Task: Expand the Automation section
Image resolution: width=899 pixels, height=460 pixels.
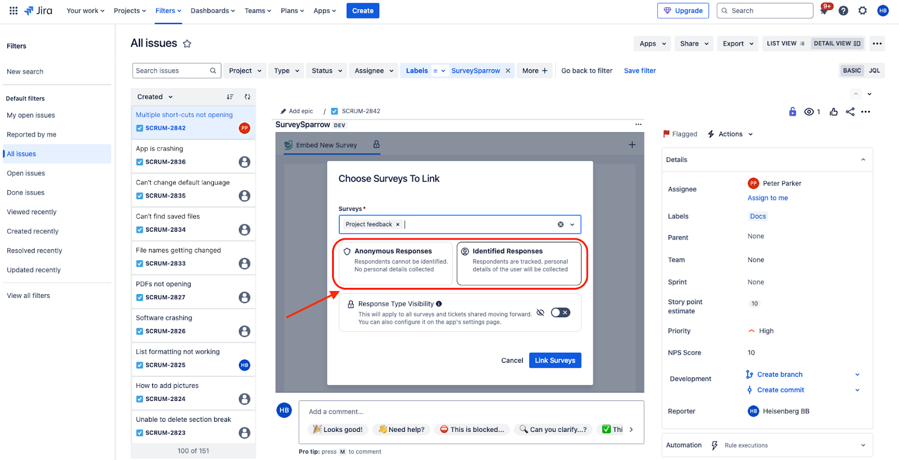Action: (863, 445)
